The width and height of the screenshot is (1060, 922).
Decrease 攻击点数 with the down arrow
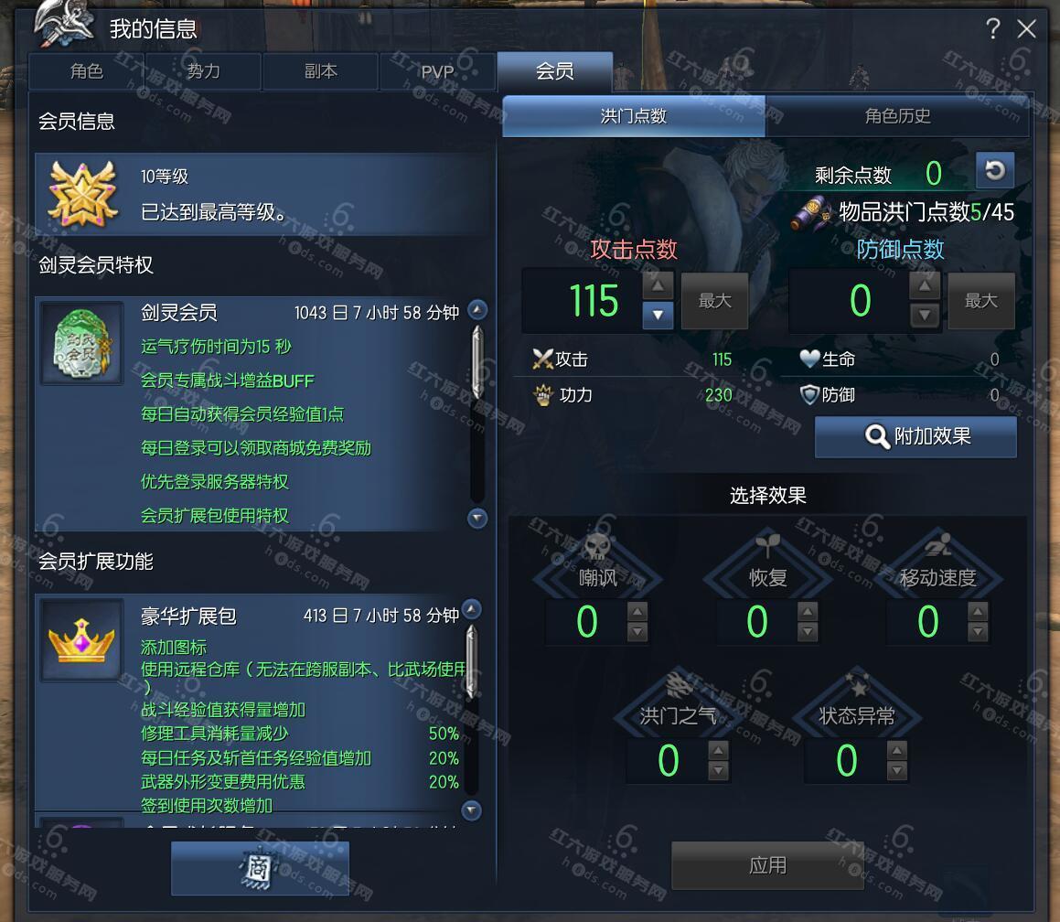pos(658,315)
